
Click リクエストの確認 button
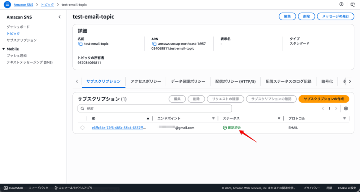pos(225,99)
